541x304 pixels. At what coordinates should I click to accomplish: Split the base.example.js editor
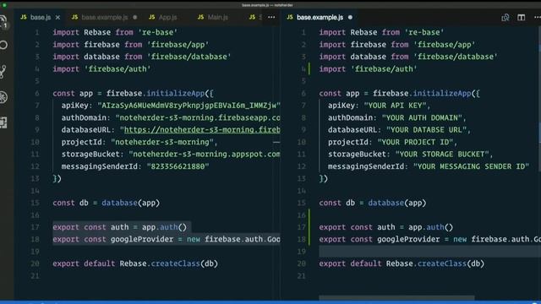(x=521, y=17)
